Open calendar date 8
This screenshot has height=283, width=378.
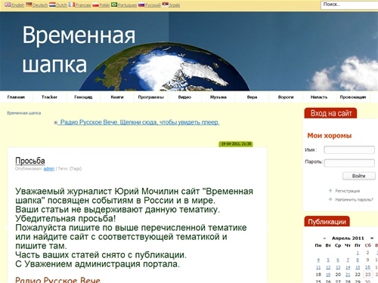click(x=358, y=260)
